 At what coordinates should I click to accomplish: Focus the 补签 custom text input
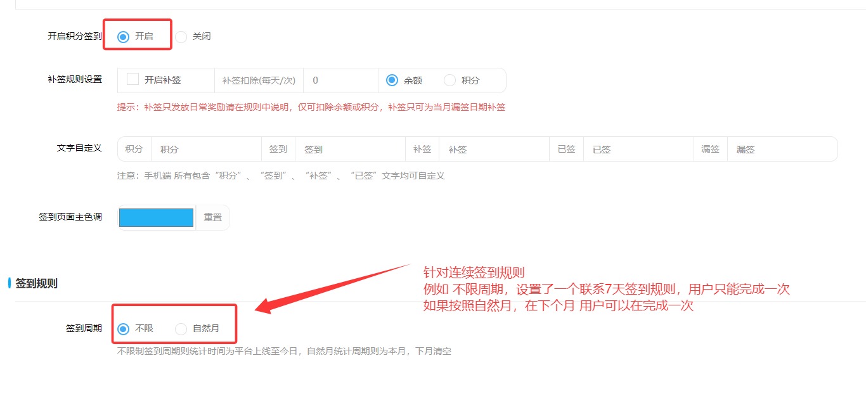click(x=493, y=150)
